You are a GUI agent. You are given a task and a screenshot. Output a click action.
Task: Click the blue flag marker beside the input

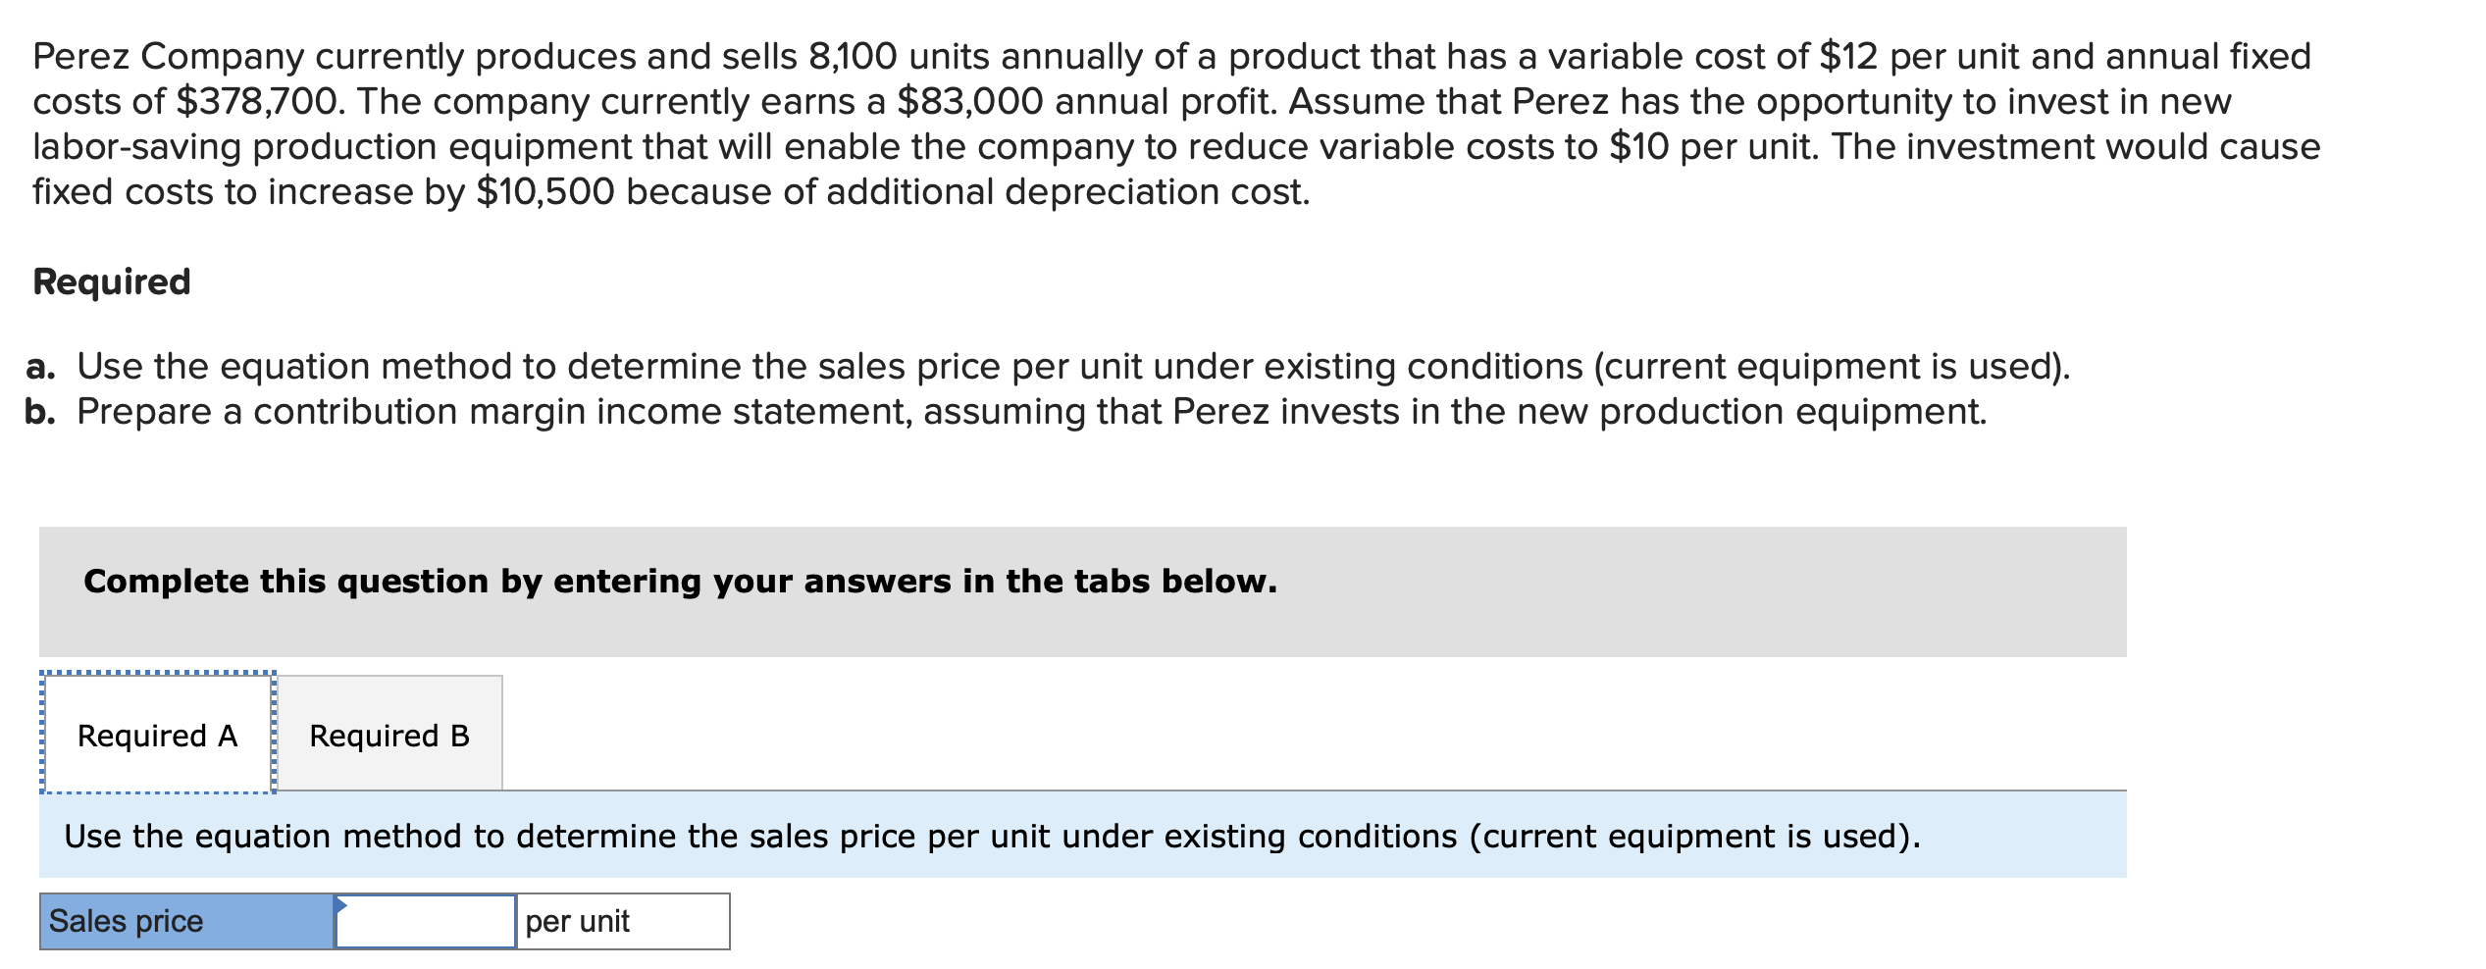339,902
